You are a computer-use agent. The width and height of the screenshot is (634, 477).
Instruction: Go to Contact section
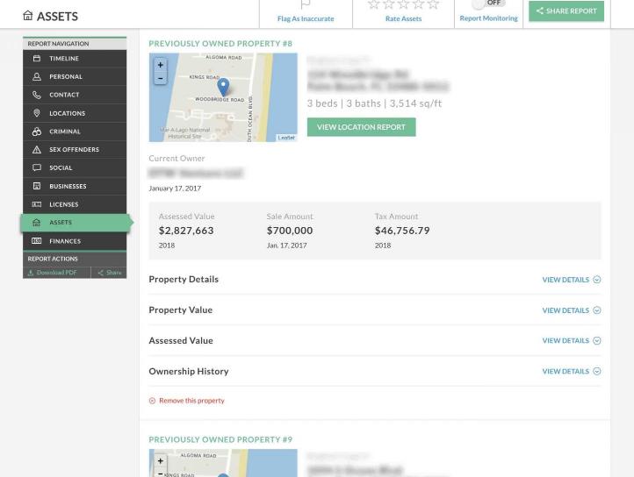point(75,95)
